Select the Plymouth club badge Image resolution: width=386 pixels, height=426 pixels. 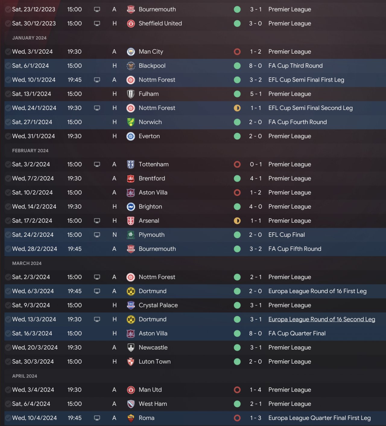[x=131, y=235]
